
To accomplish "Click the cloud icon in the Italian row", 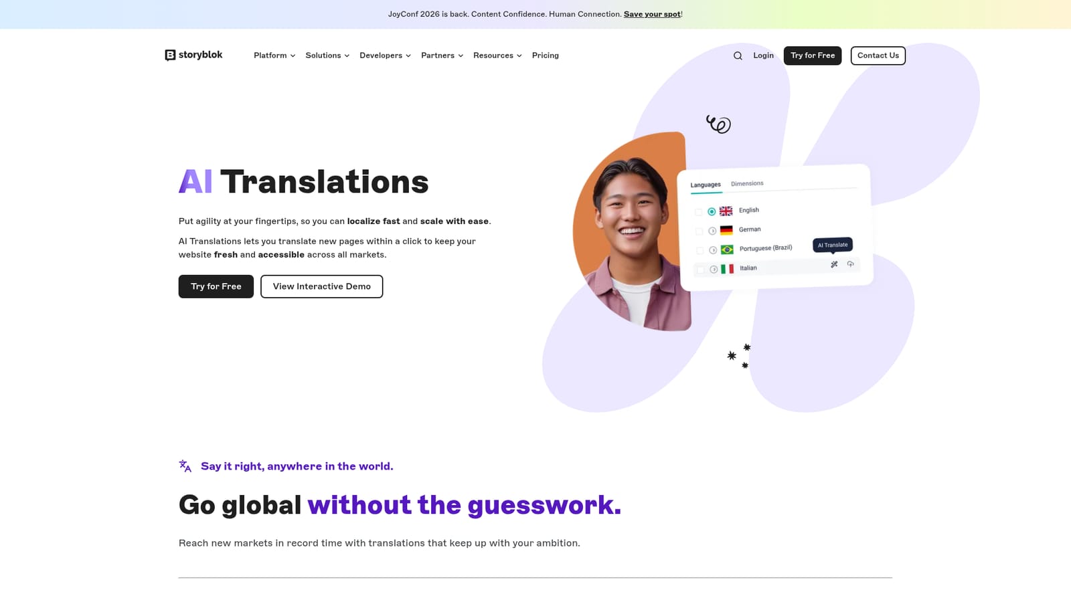I will 850,264.
